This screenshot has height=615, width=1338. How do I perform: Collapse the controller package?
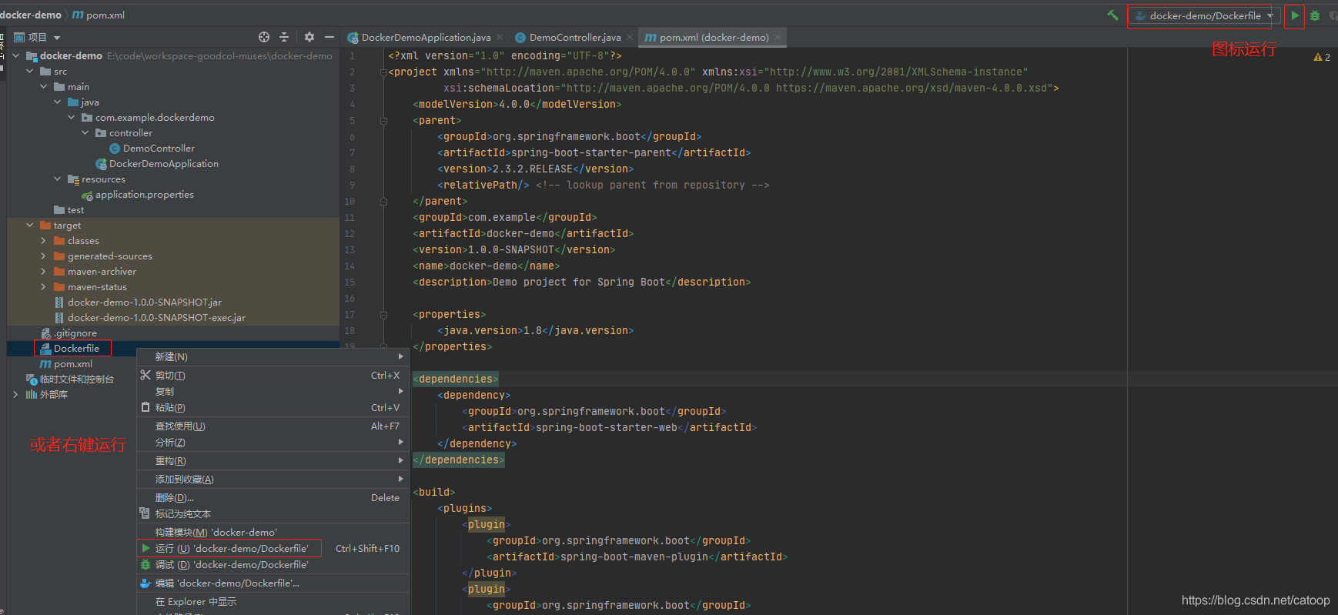point(85,132)
